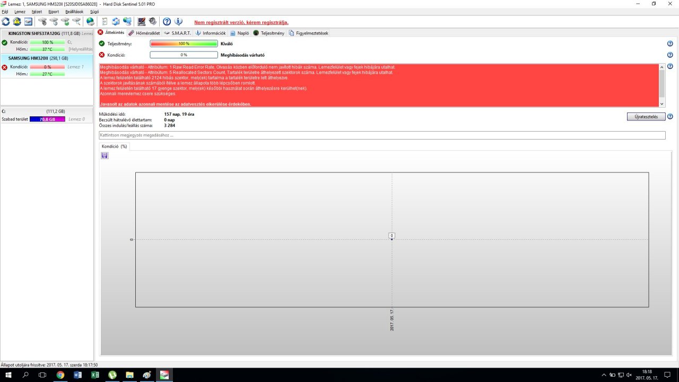Click the document report toolbar icon
The width and height of the screenshot is (679, 382).
click(104, 22)
